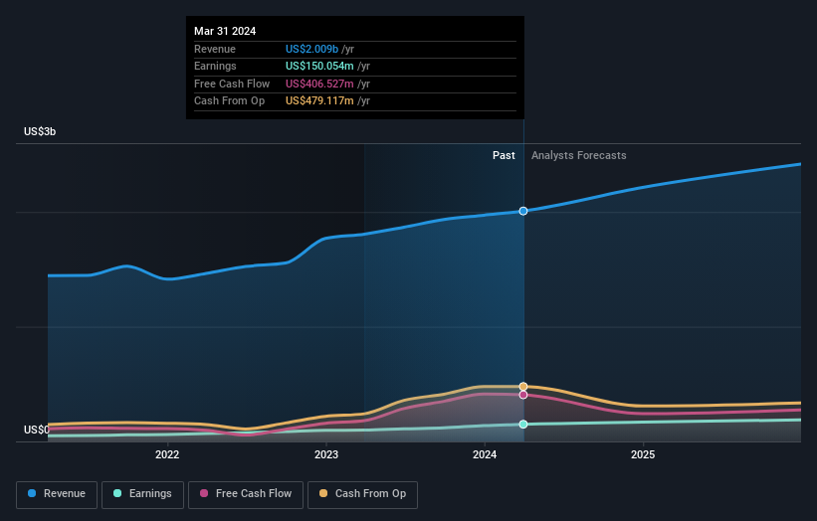This screenshot has height=521, width=817.
Task: Toggle the Free Cash Flow legend series
Action: 246,494
